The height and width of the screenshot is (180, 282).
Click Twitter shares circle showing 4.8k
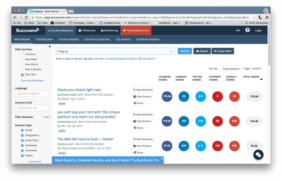[201, 121]
